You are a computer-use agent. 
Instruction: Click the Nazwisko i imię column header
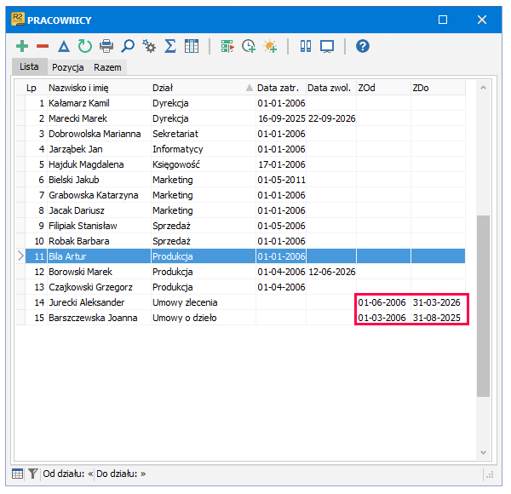pyautogui.click(x=99, y=88)
